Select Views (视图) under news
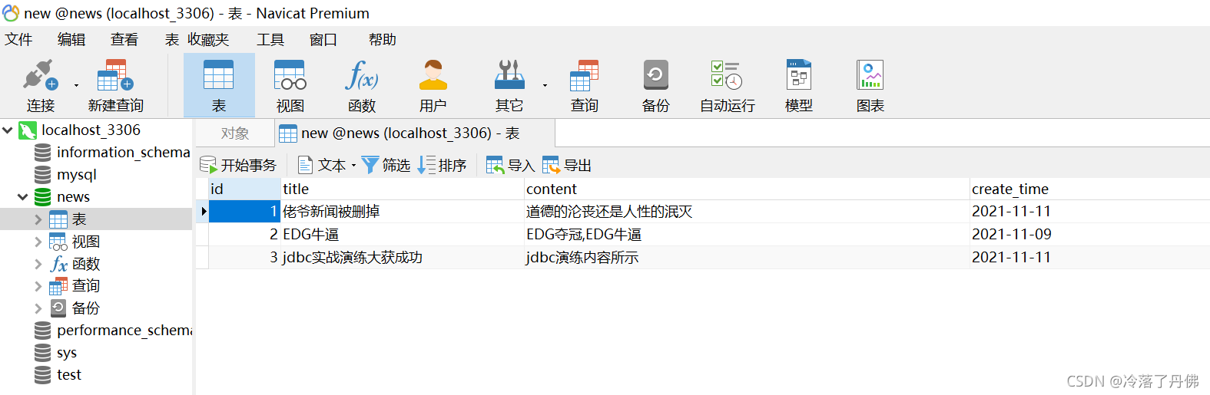This screenshot has height=395, width=1210. pyautogui.click(x=86, y=242)
